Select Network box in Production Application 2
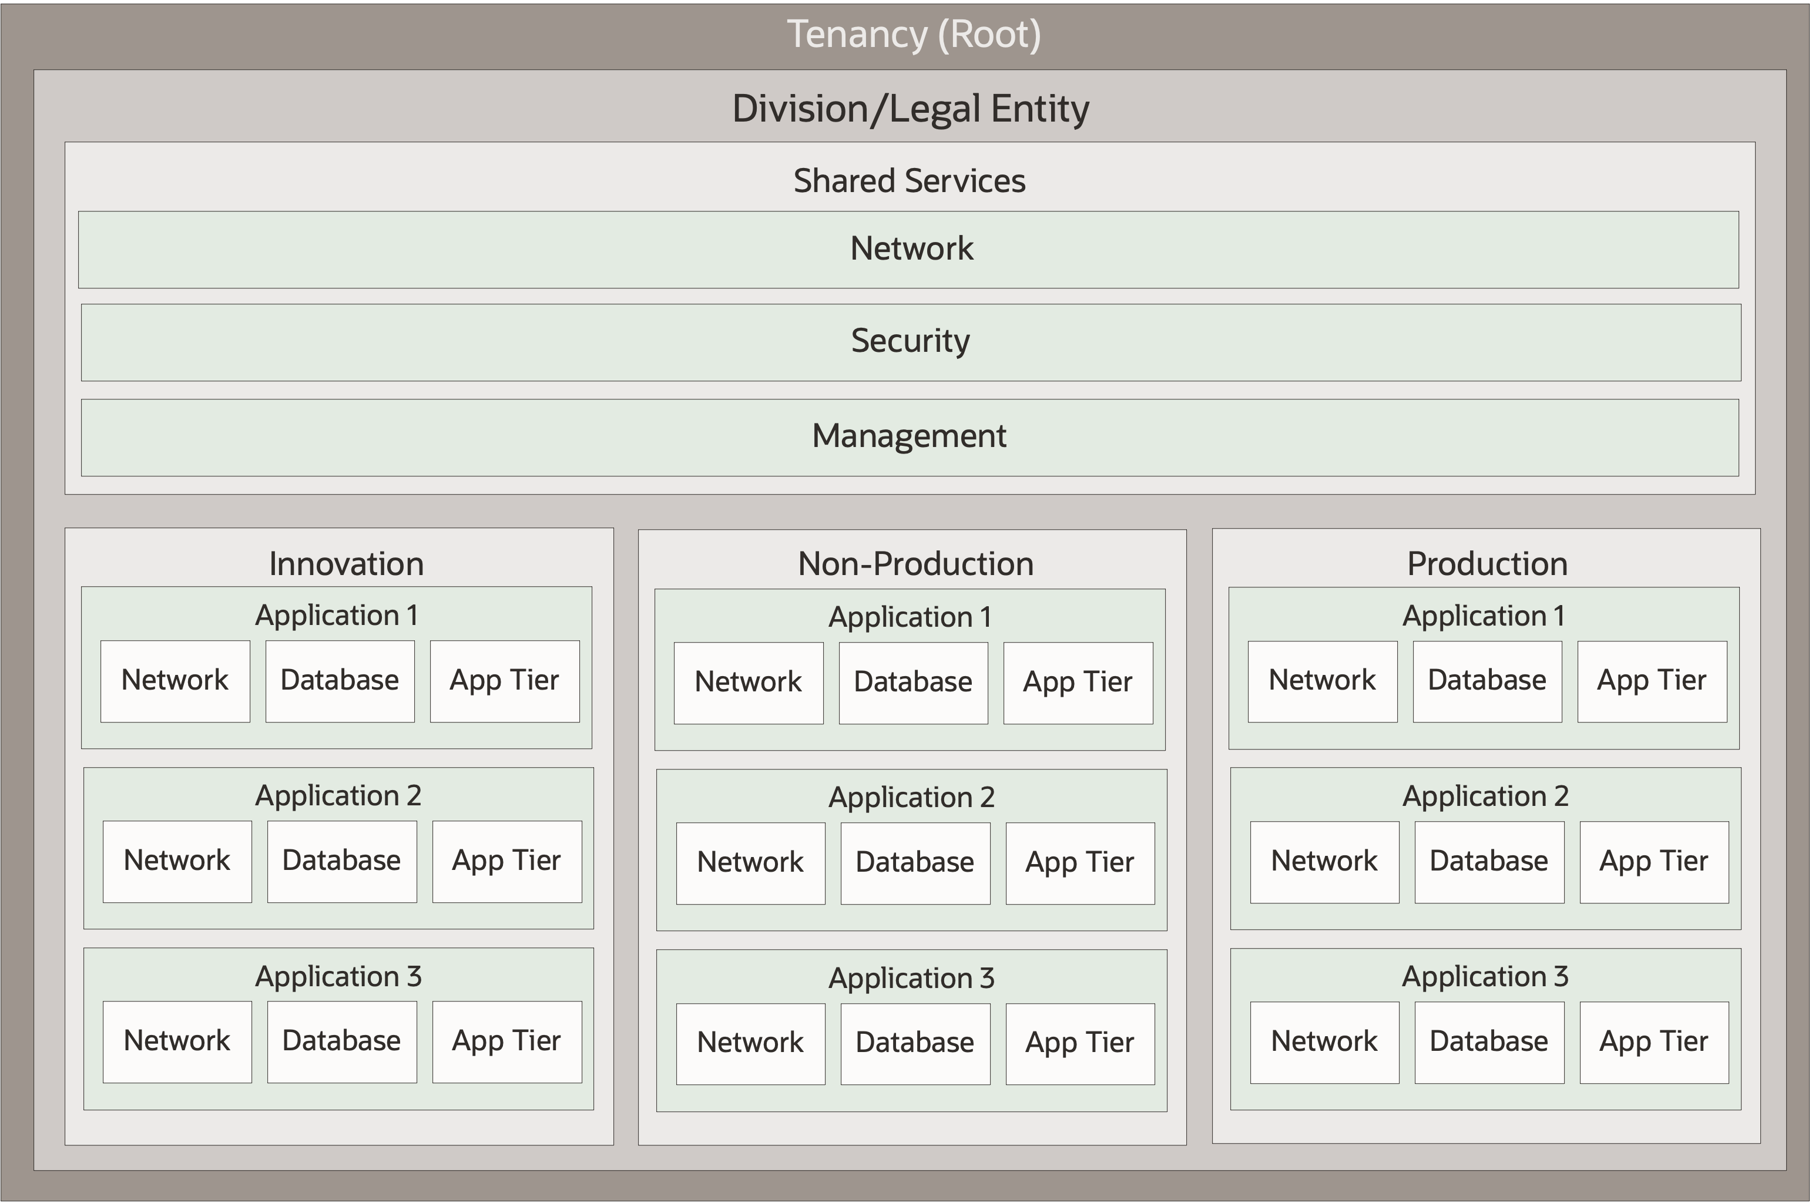Screen dimensions: 1812x1203 point(1325,862)
